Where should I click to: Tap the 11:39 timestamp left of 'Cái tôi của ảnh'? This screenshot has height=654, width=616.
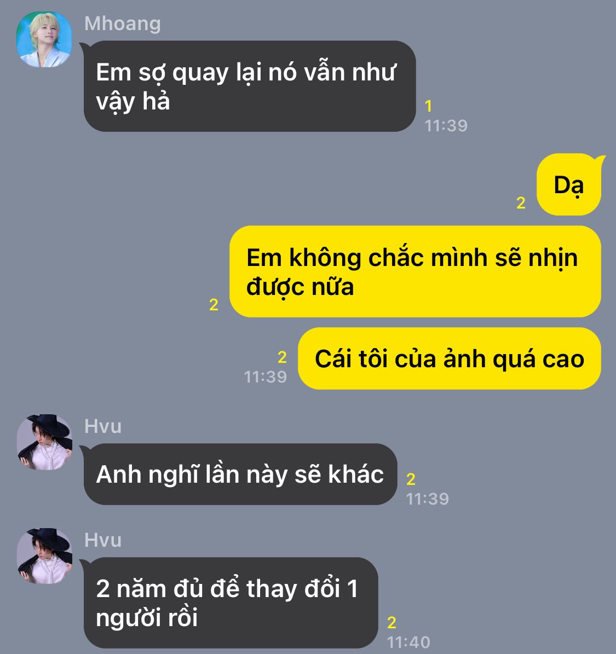pos(265,377)
